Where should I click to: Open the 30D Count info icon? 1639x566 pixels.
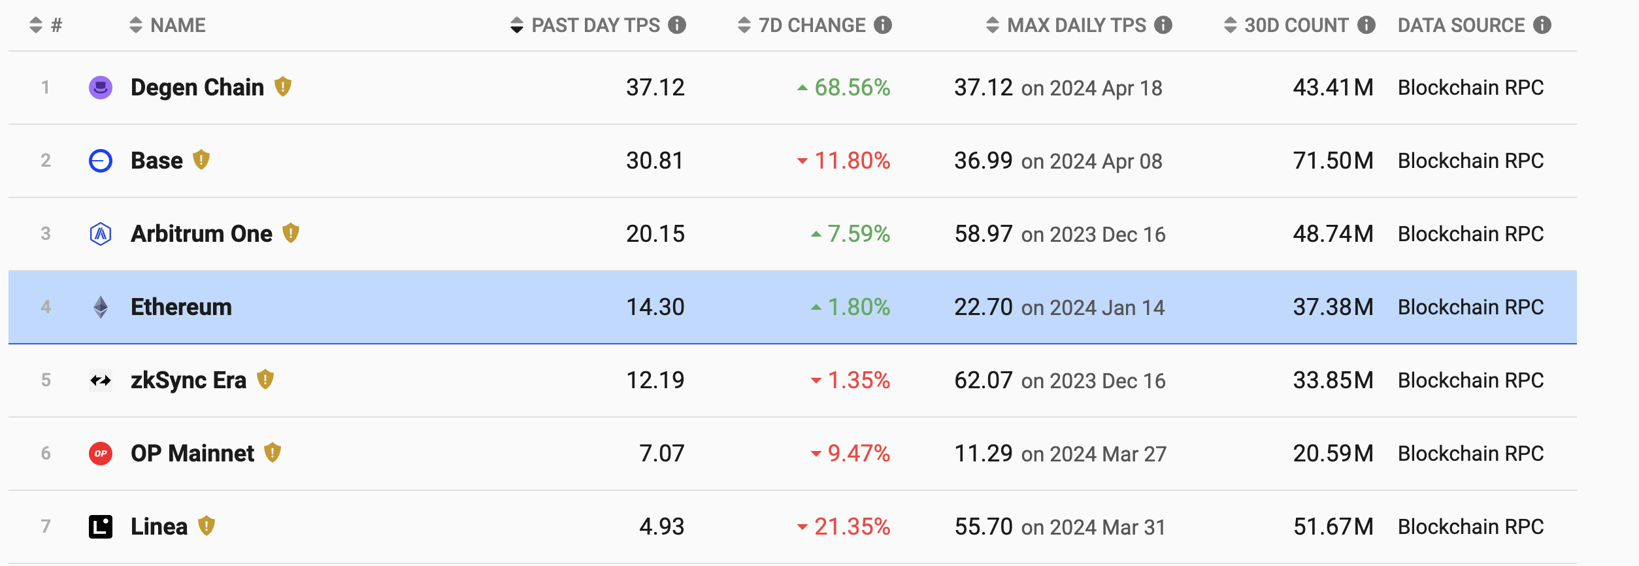click(x=1366, y=25)
